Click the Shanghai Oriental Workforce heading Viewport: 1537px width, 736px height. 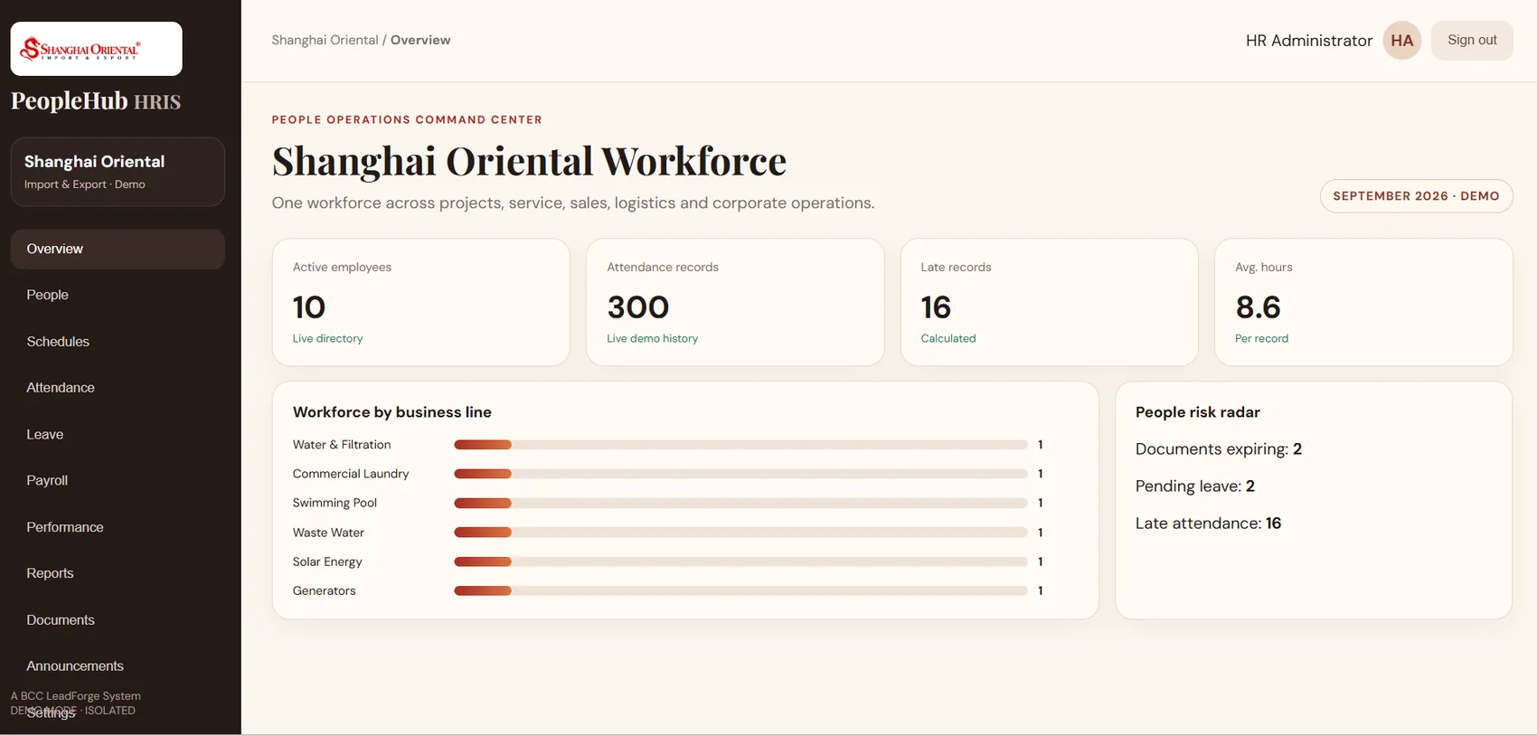pyautogui.click(x=529, y=161)
